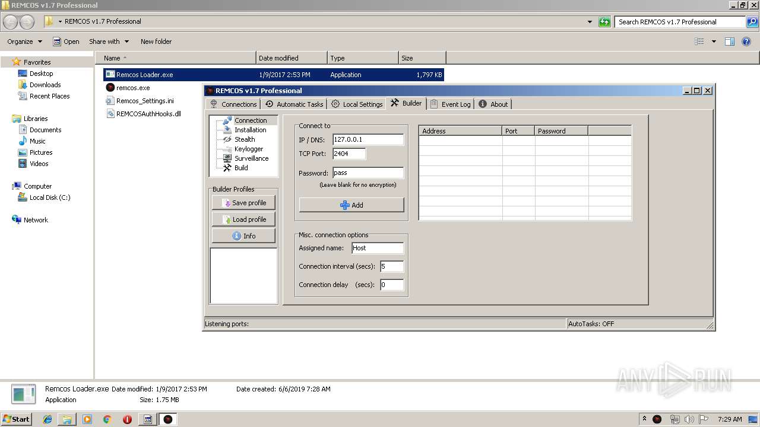Switch to the Connections tab
Viewport: 760px width, 427px height.
coord(233,104)
